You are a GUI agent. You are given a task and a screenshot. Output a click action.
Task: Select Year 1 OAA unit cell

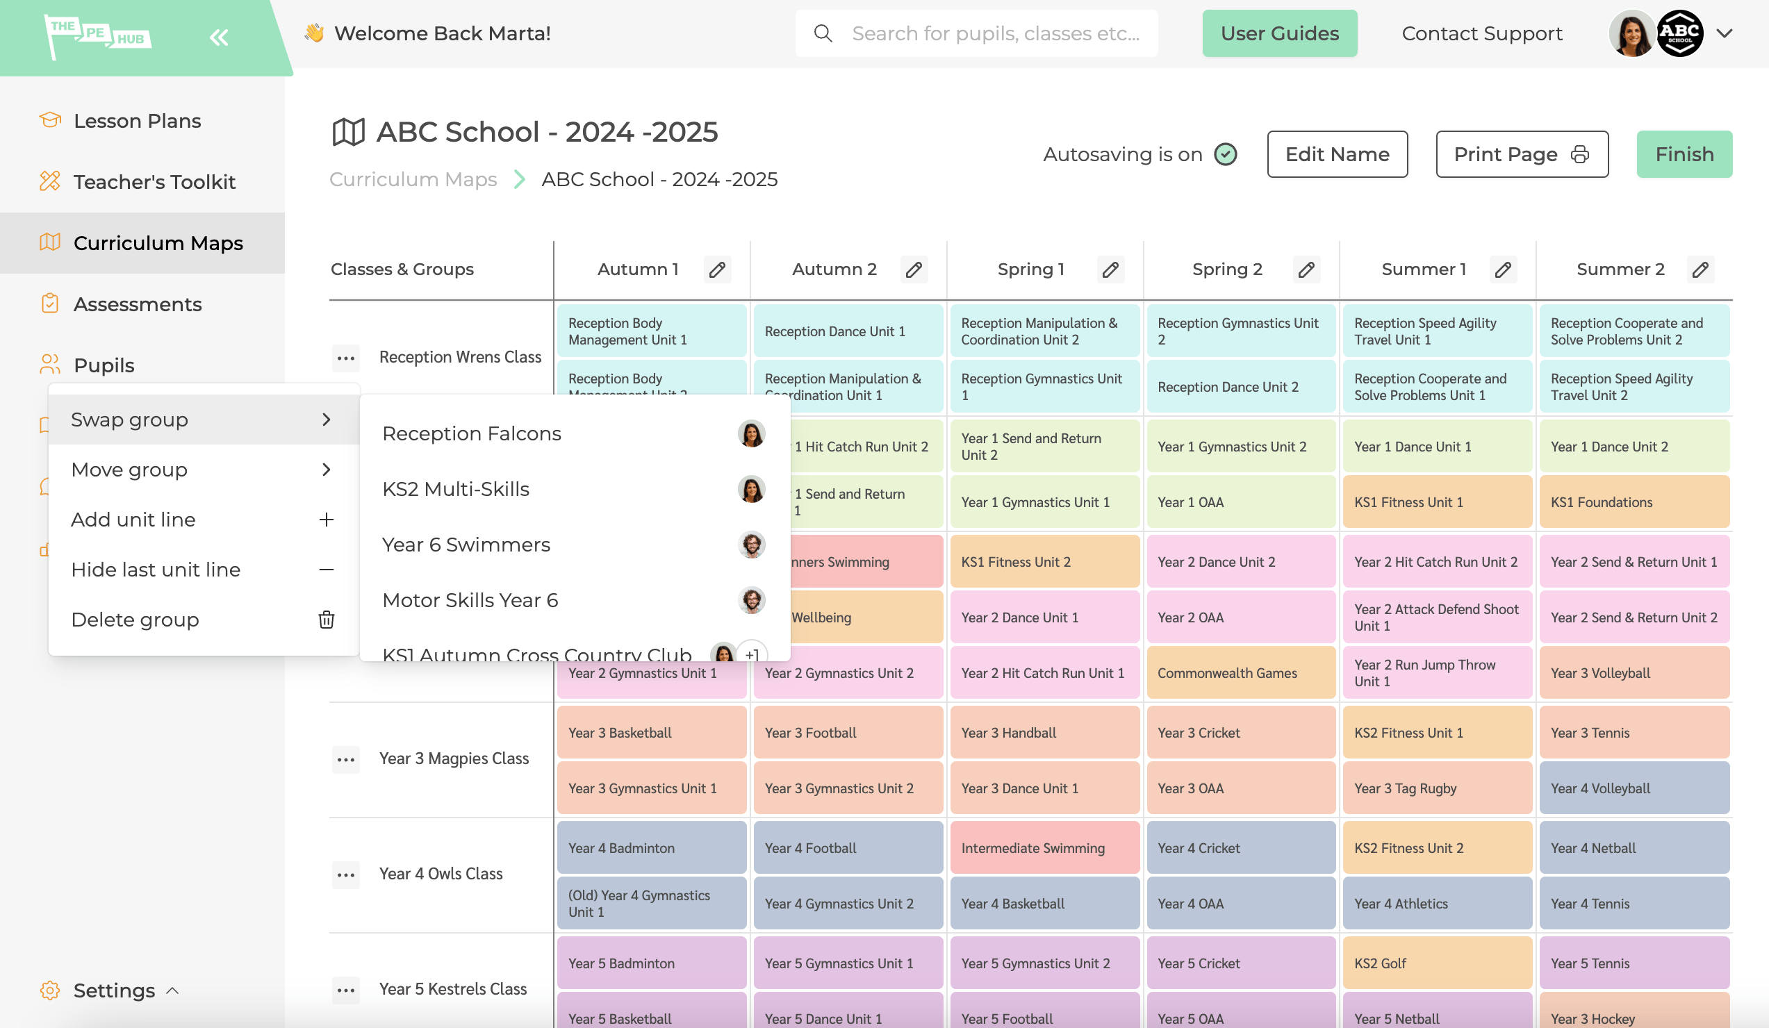click(x=1240, y=501)
